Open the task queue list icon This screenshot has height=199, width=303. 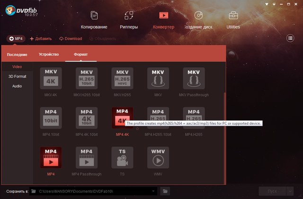(x=290, y=38)
